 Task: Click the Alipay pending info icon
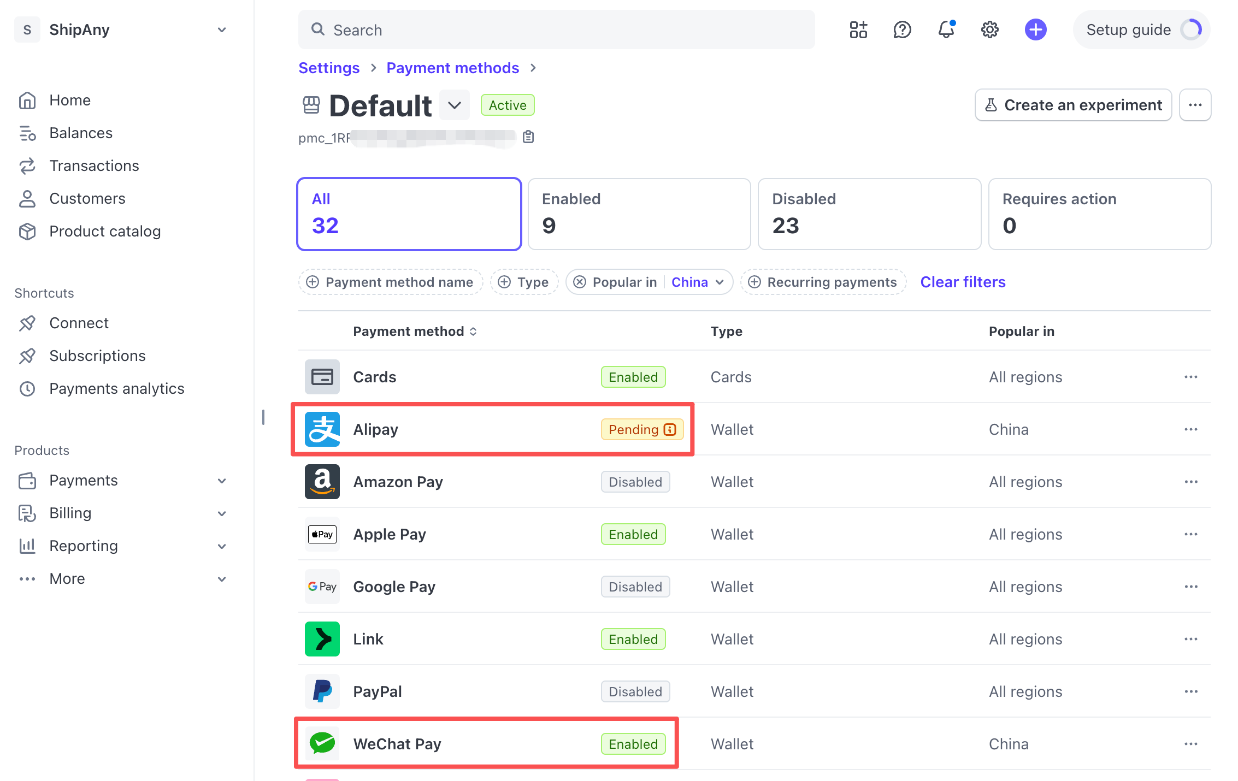[670, 430]
